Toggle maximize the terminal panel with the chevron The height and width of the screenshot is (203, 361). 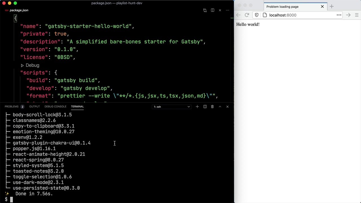pos(220,107)
